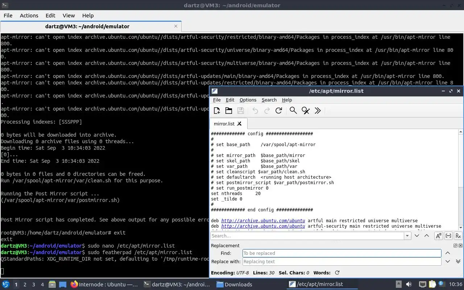
Task: Replace all with double down arrow
Action: click(x=458, y=261)
